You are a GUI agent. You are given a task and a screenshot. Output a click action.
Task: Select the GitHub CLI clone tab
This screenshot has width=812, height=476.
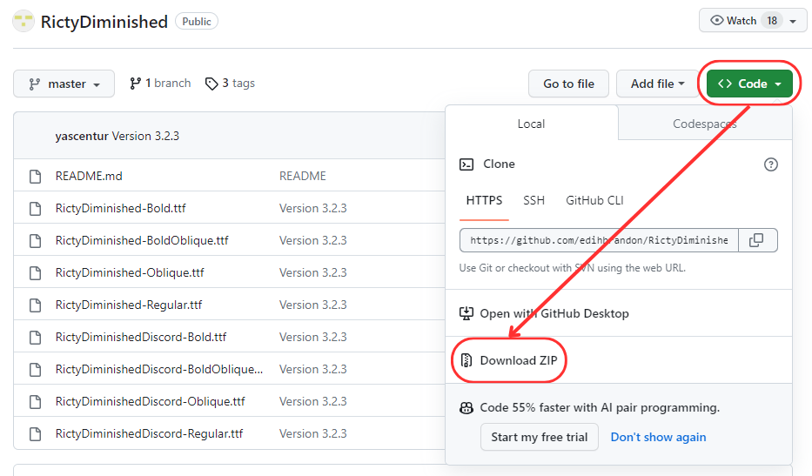[594, 200]
